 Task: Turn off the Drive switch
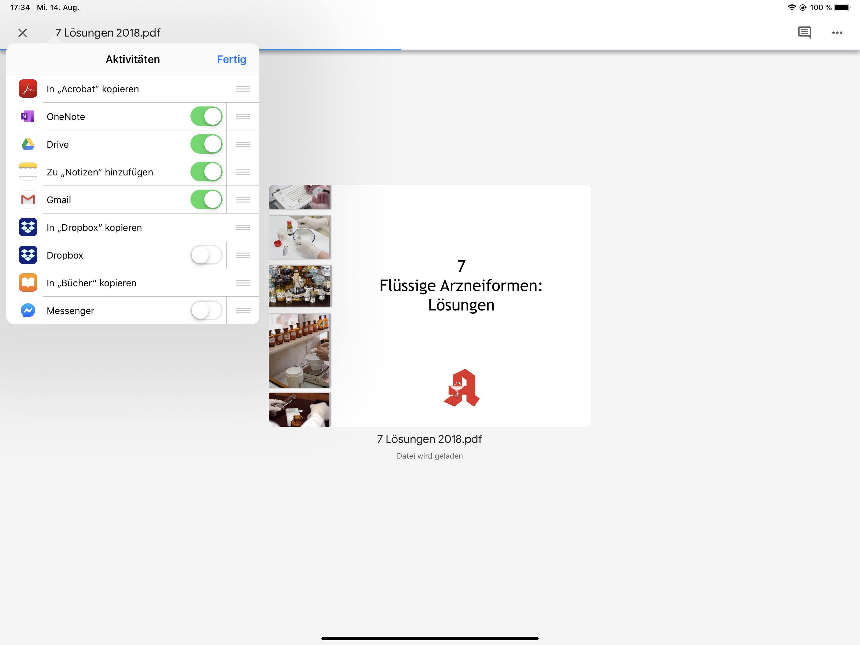(x=206, y=144)
